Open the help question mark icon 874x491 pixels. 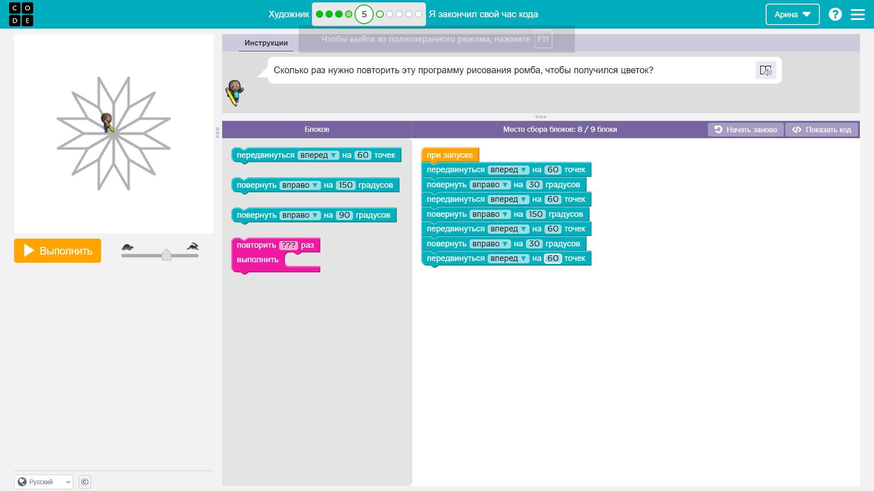835,14
